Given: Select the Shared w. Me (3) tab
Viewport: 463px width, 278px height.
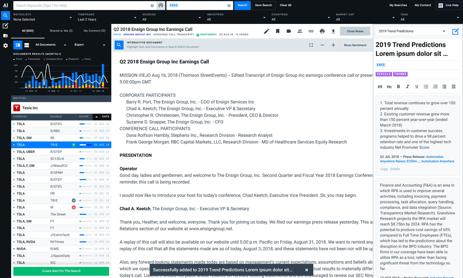Looking at the screenshot, I should coord(61,31).
